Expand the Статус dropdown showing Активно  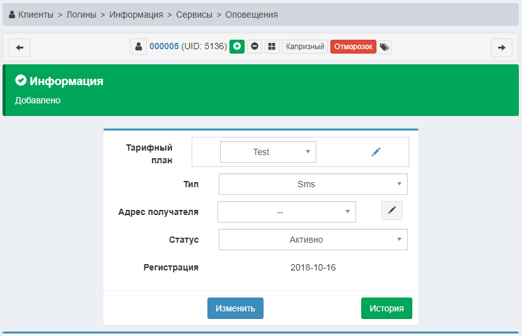(313, 240)
